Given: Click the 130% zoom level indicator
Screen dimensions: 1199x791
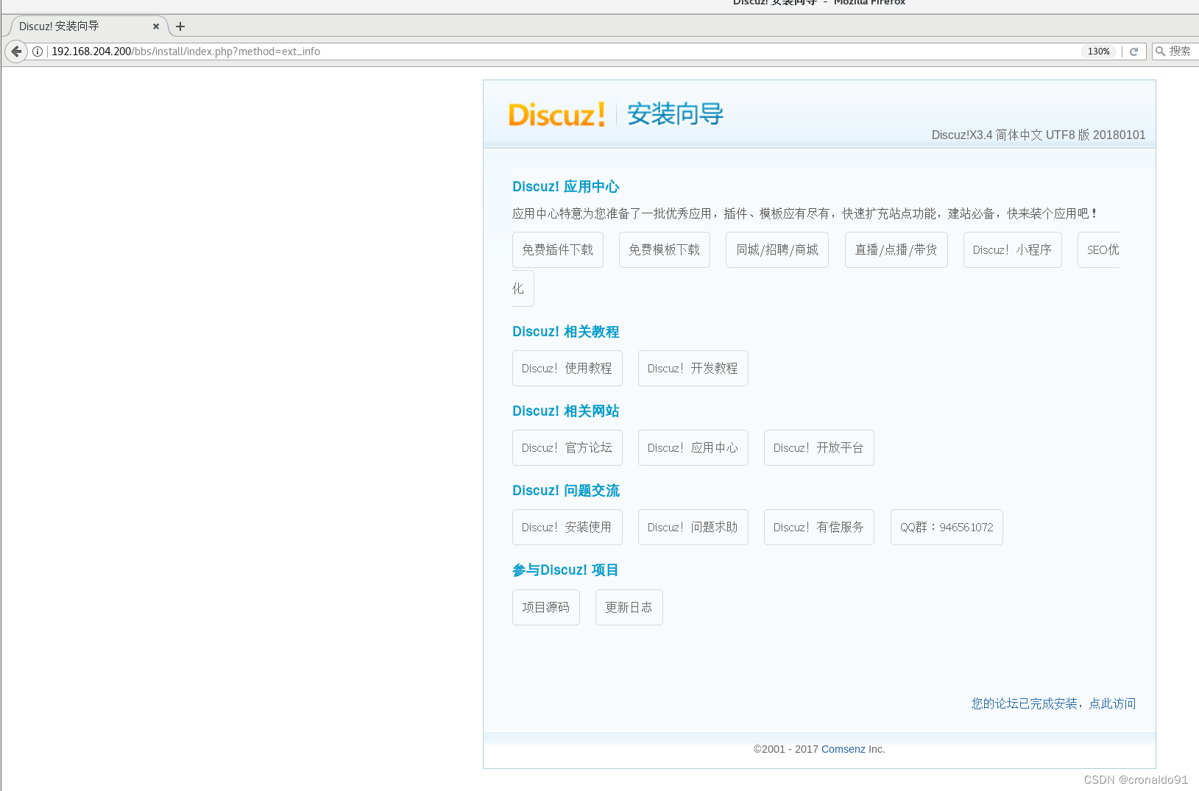Looking at the screenshot, I should point(1099,52).
